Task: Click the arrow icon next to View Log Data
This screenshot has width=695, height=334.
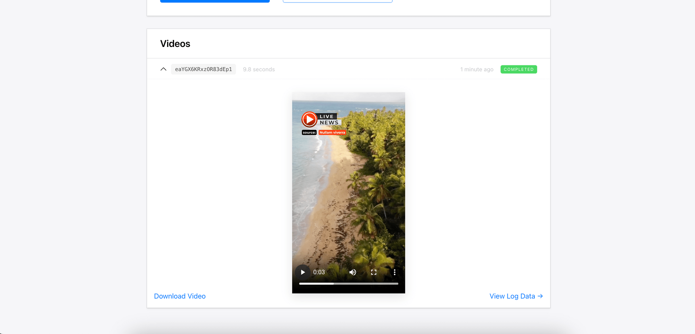Action: click(x=541, y=296)
